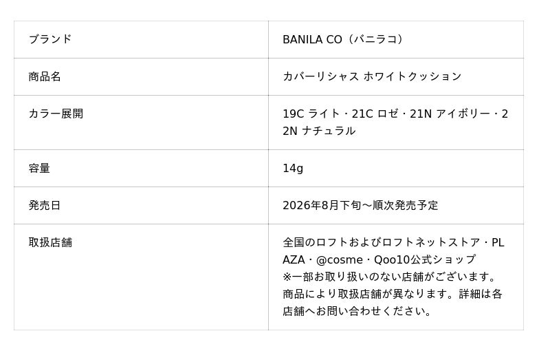Click the 19C ライト color text
The height and width of the screenshot is (351, 550).
pyautogui.click(x=311, y=114)
